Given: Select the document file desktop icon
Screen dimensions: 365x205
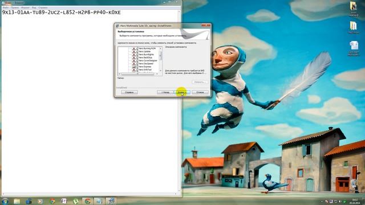Looking at the screenshot, I should 354,48.
